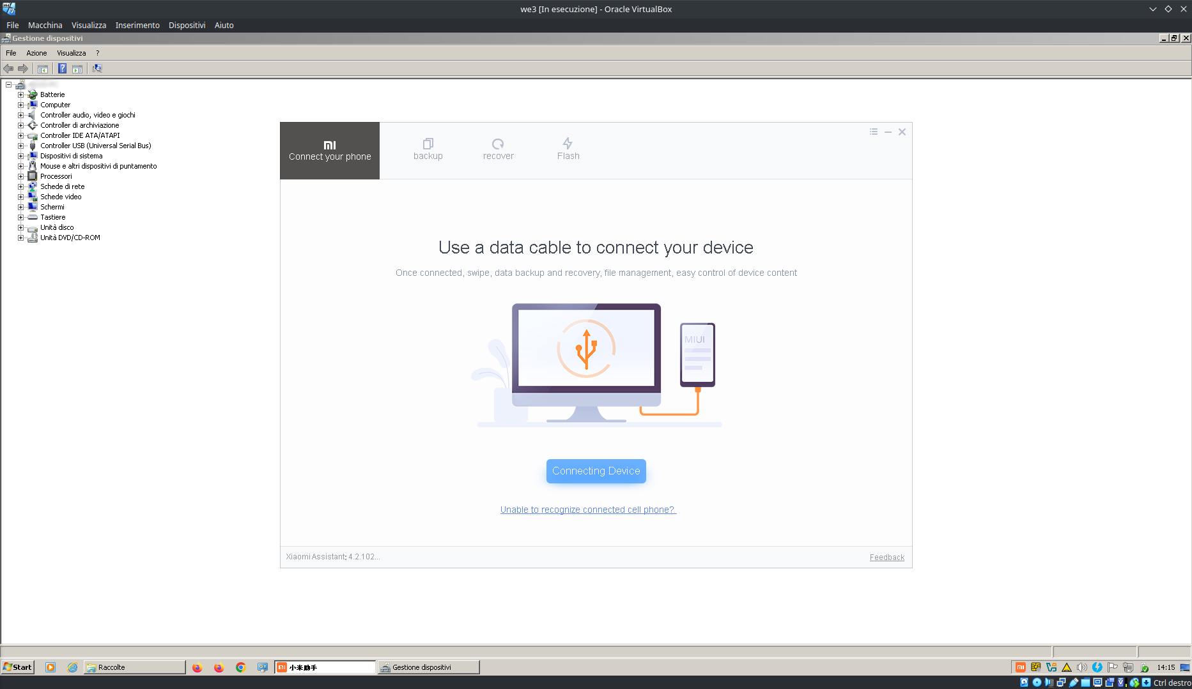Toggle the action pane toolbar icon

77,68
